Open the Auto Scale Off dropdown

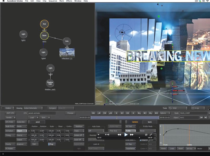[96, 131]
